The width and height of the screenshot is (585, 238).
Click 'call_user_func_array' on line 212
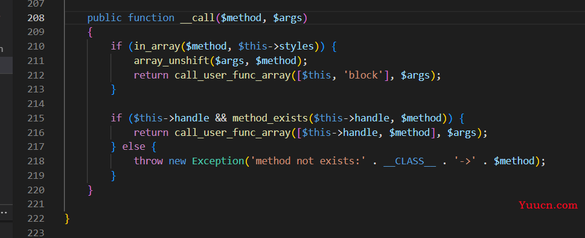tap(232, 76)
